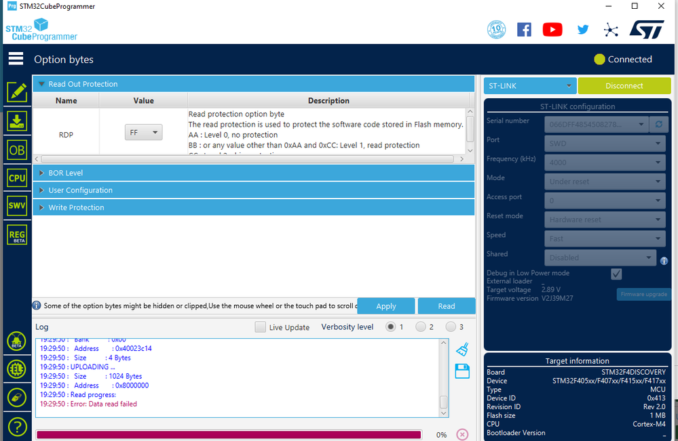The image size is (678, 441).
Task: Open the Port SWD dropdown
Action: (x=605, y=143)
